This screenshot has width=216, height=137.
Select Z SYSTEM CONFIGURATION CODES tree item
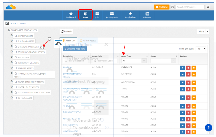32,92
